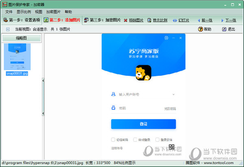Click the encrypt picture step icon
244x167 pixels.
click(86, 20)
